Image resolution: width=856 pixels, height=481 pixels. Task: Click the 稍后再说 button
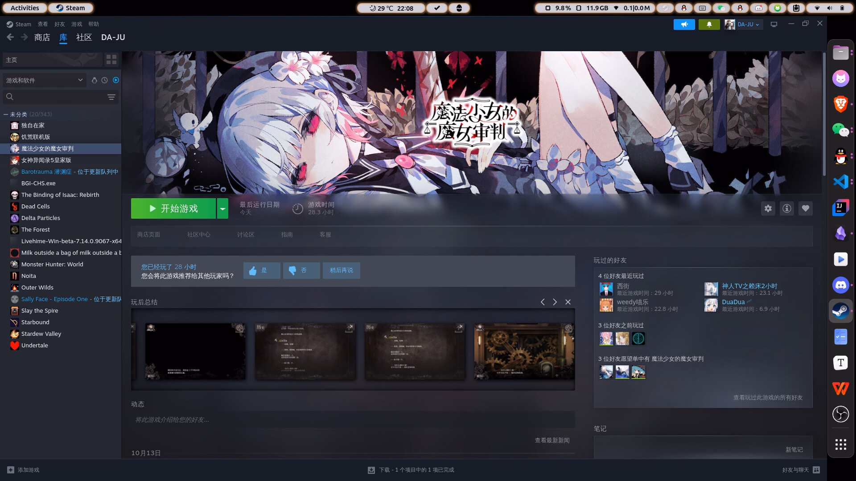[x=342, y=270]
